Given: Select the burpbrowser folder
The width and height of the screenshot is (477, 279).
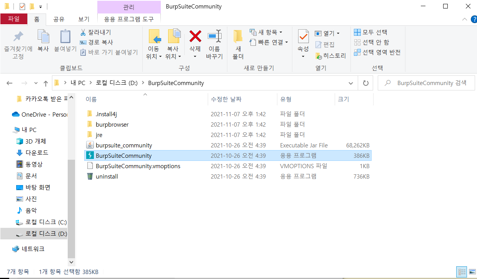Looking at the screenshot, I should [228, 125].
